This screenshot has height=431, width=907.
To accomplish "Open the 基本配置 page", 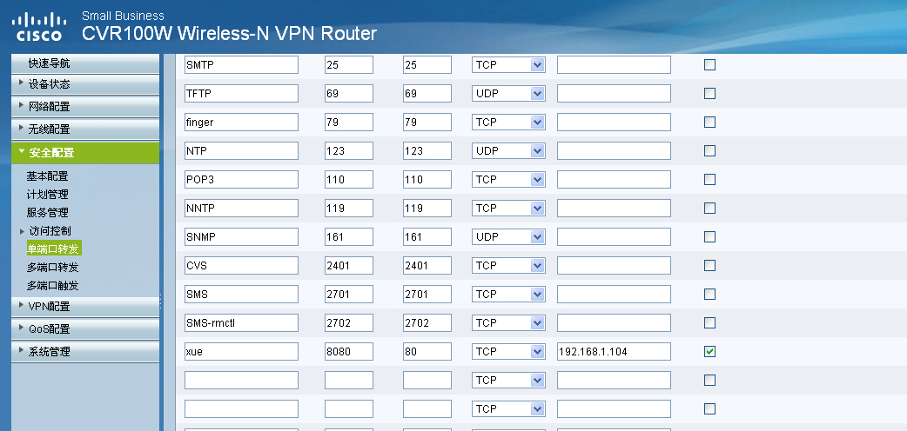I will 48,176.
